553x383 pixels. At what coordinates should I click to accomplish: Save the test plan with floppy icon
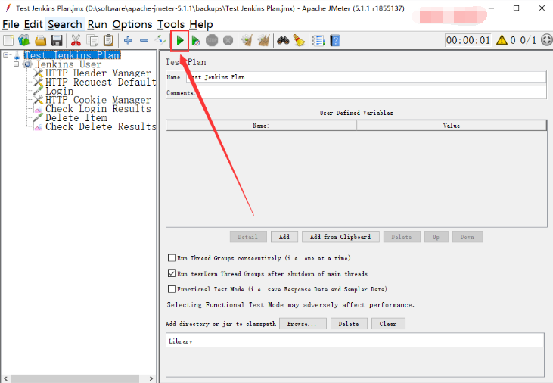tap(57, 41)
